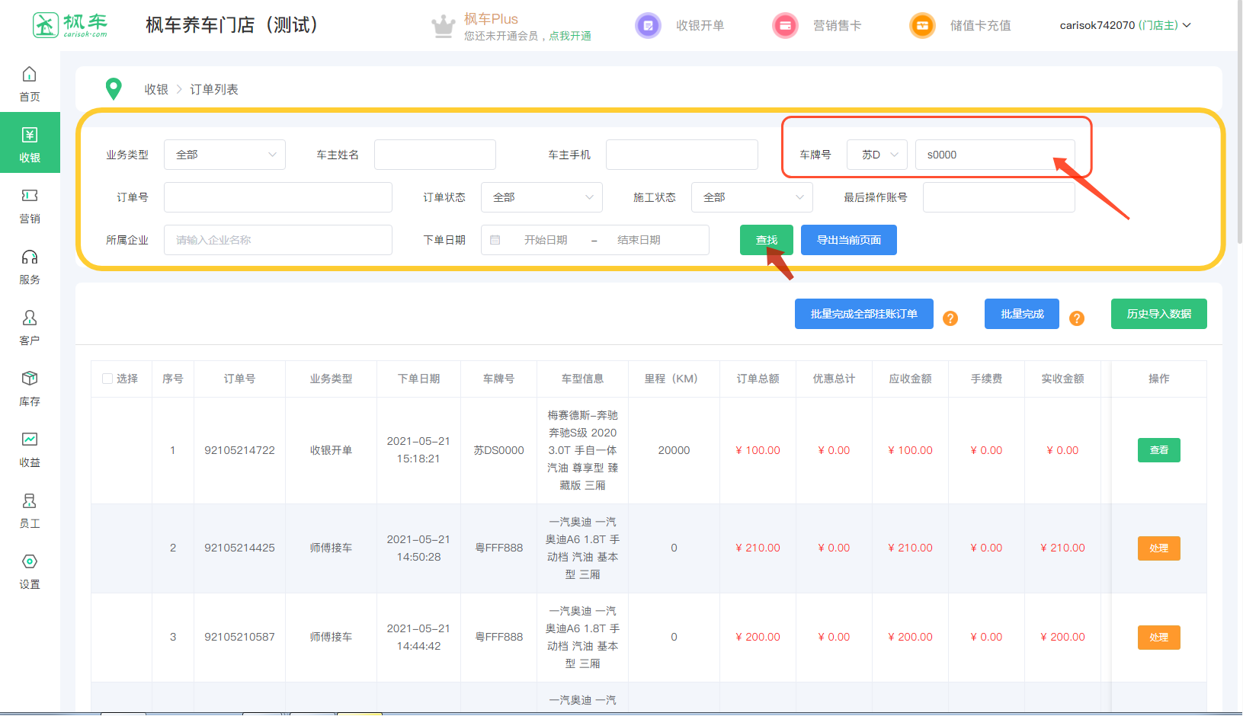Go to 客户 customer section icon

click(30, 318)
